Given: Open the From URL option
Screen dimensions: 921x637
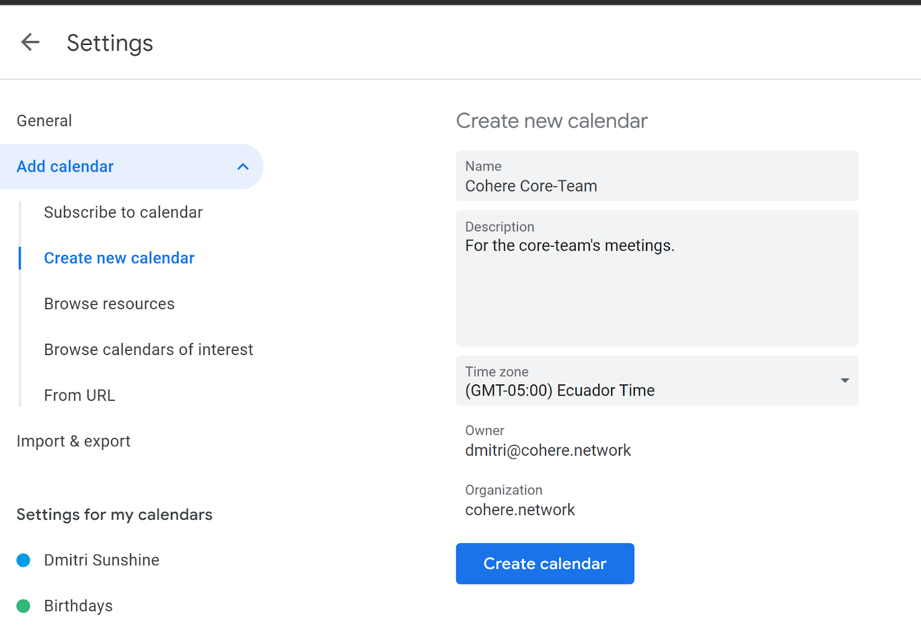Looking at the screenshot, I should point(79,396).
